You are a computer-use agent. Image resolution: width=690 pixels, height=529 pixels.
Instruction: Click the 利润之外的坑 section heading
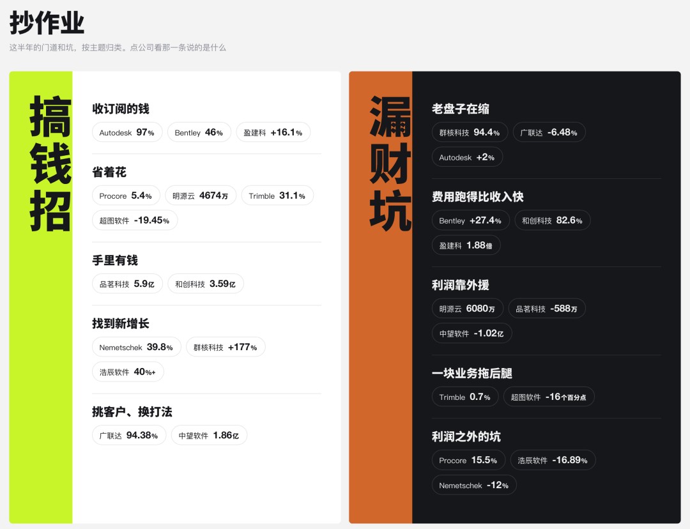pos(466,436)
